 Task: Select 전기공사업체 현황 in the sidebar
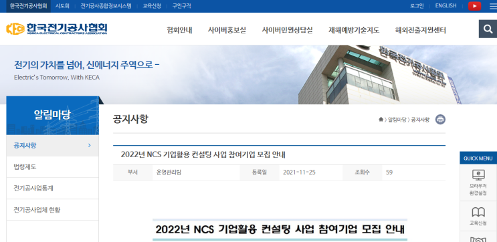tap(52, 210)
